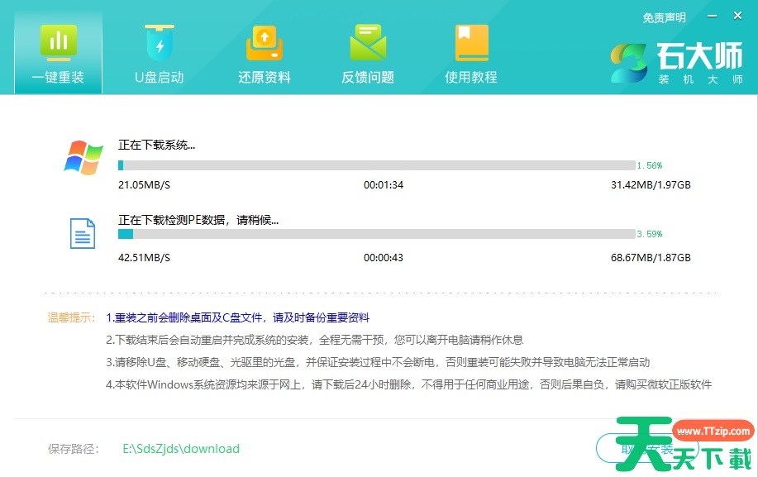This screenshot has width=758, height=477.
Task: Click the 正在下载系统 status text
Action: point(157,145)
